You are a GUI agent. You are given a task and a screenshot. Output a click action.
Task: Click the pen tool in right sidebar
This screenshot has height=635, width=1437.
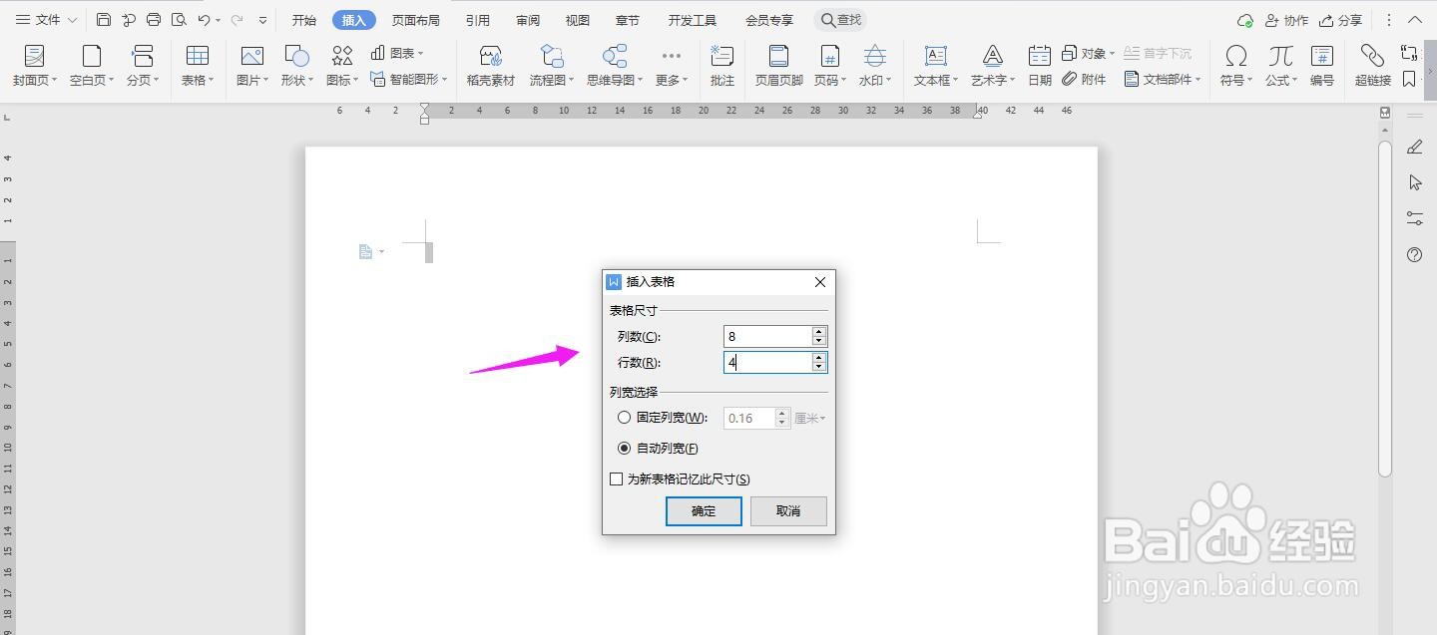[1415, 147]
